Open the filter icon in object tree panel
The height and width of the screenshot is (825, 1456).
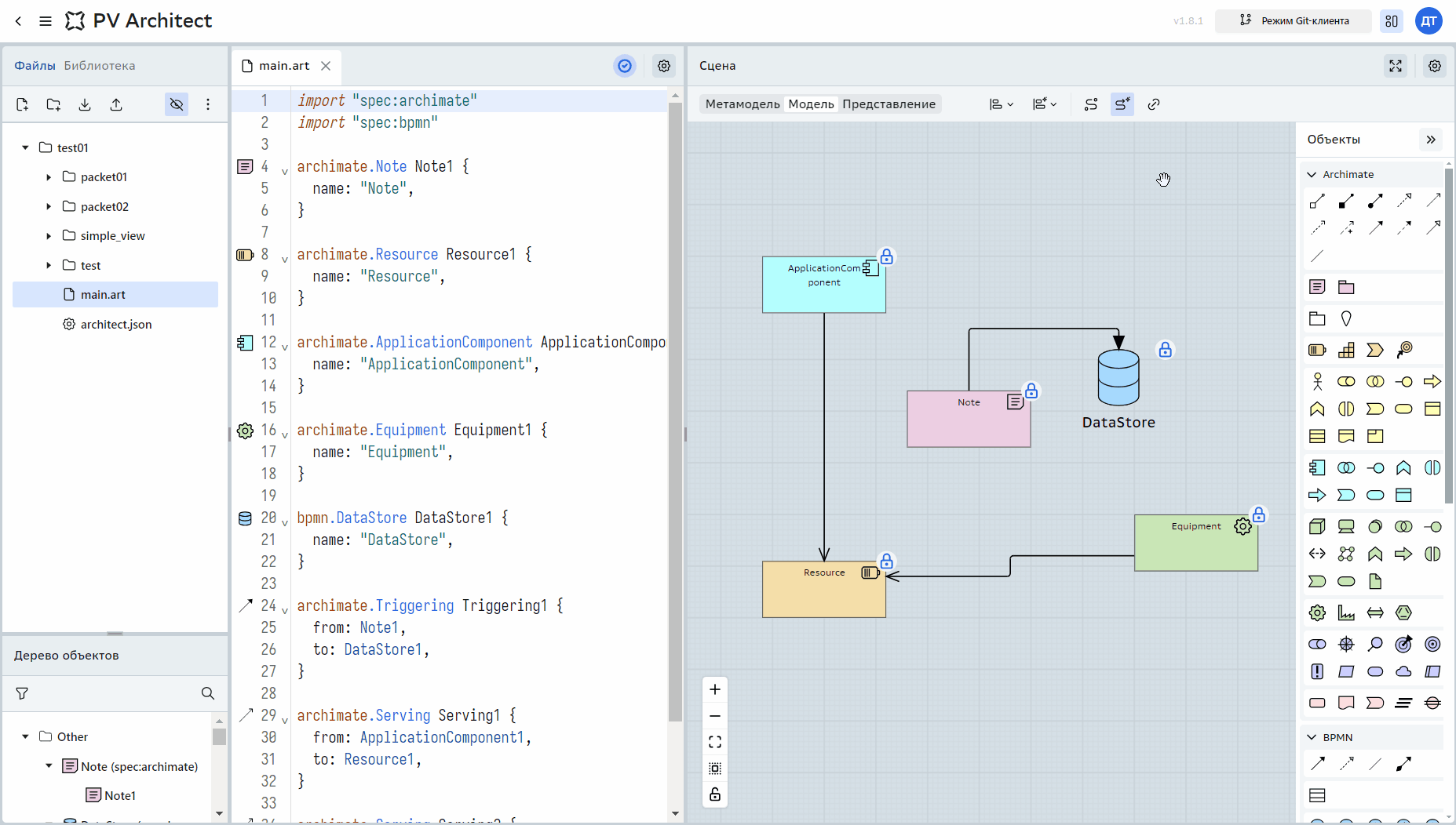point(22,693)
